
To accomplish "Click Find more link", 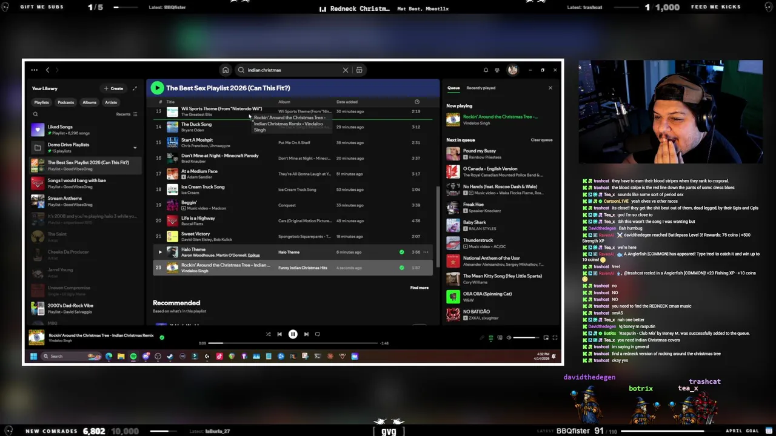I will [x=419, y=288].
